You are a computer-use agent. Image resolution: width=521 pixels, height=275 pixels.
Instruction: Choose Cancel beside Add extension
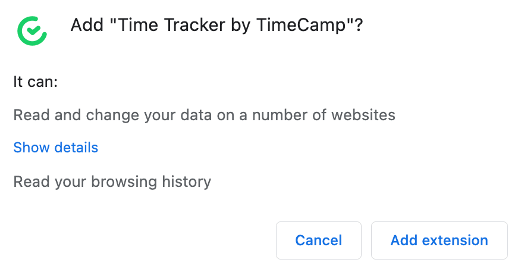[318, 240]
